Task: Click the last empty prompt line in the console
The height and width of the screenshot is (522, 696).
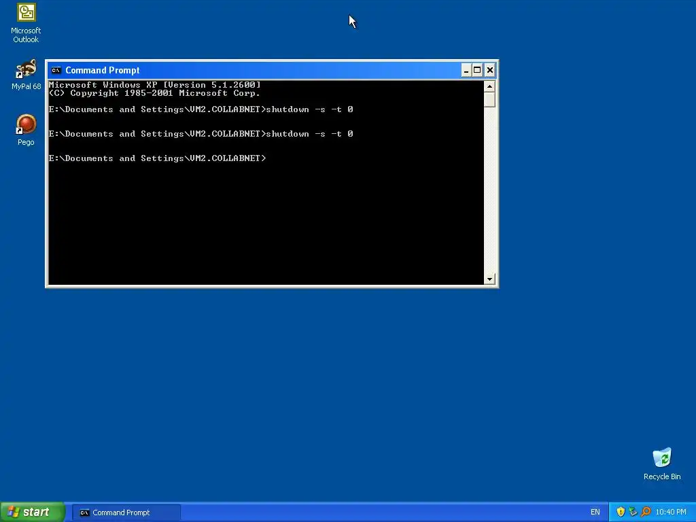Action: click(x=157, y=158)
